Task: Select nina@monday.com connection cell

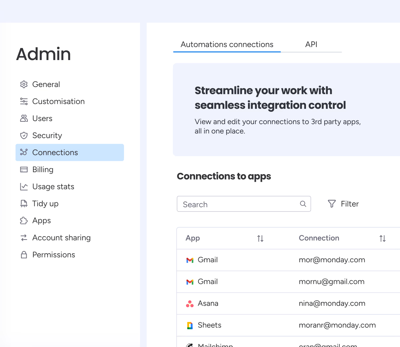Action: (332, 303)
